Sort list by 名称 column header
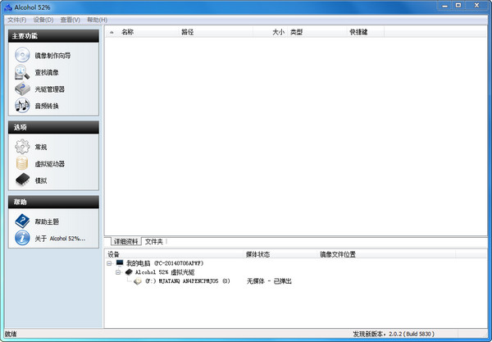 click(x=127, y=32)
